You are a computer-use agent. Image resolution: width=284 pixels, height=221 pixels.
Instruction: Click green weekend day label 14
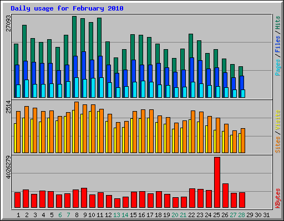click(125, 215)
